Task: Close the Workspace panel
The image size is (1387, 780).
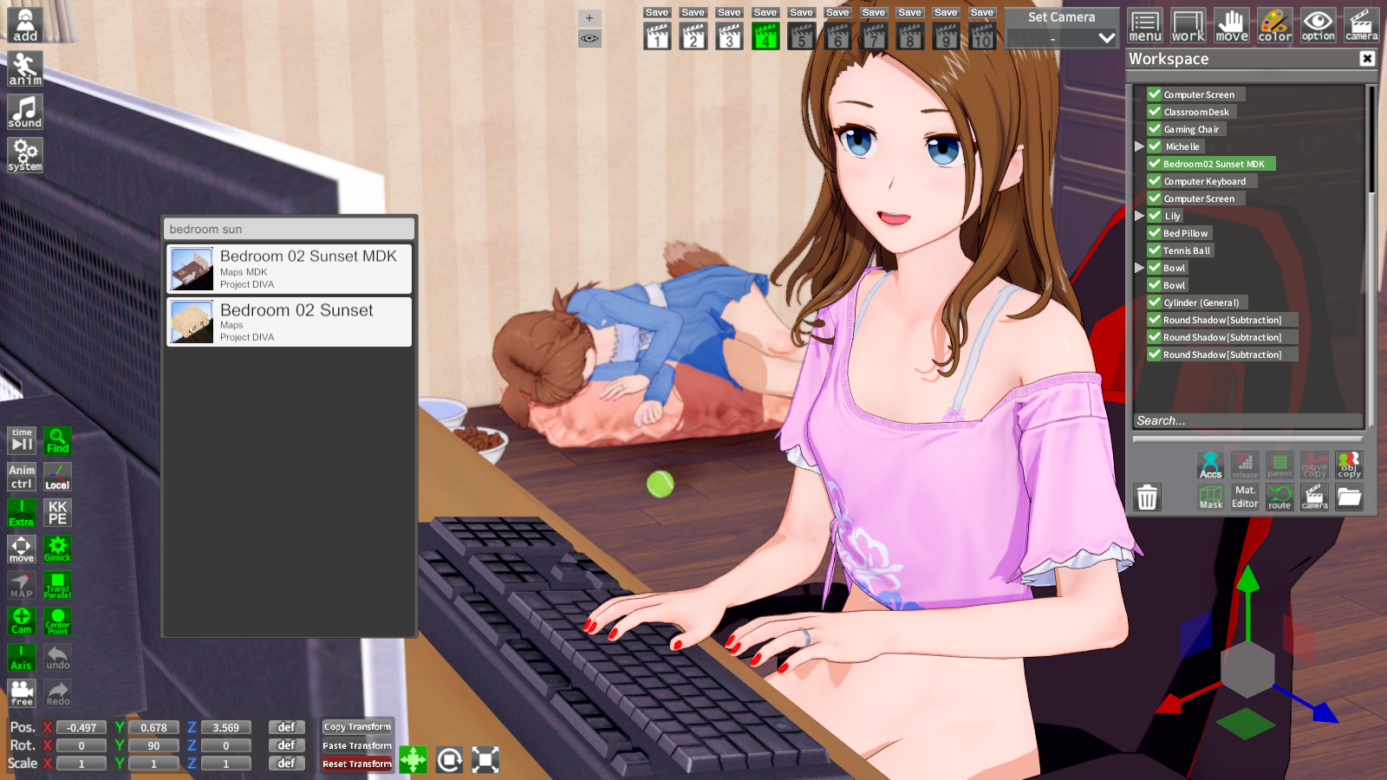Action: tap(1367, 58)
